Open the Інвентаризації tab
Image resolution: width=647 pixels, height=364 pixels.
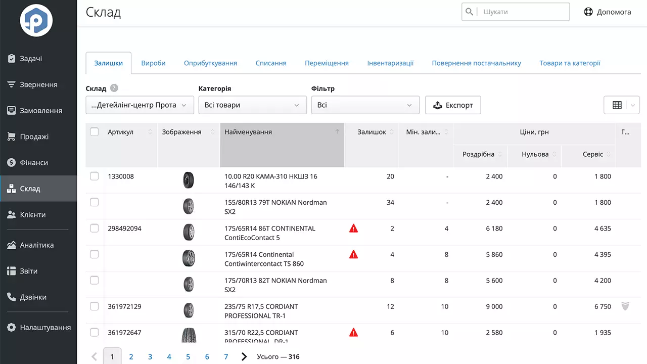click(390, 63)
